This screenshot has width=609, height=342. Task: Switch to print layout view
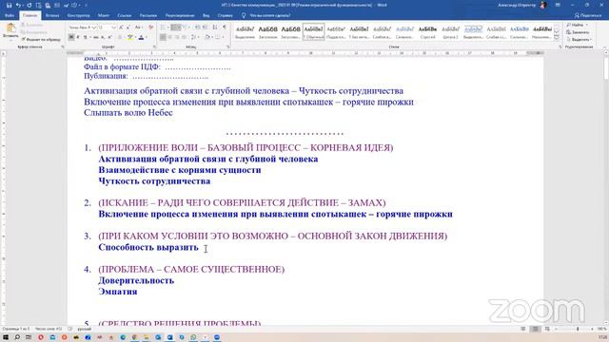536,329
